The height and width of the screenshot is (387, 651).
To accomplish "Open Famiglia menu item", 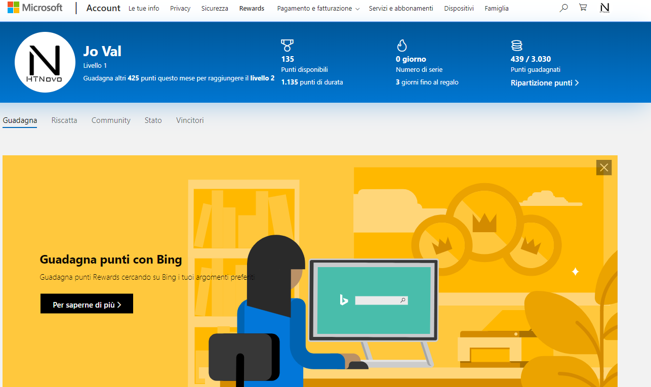I will (497, 9).
